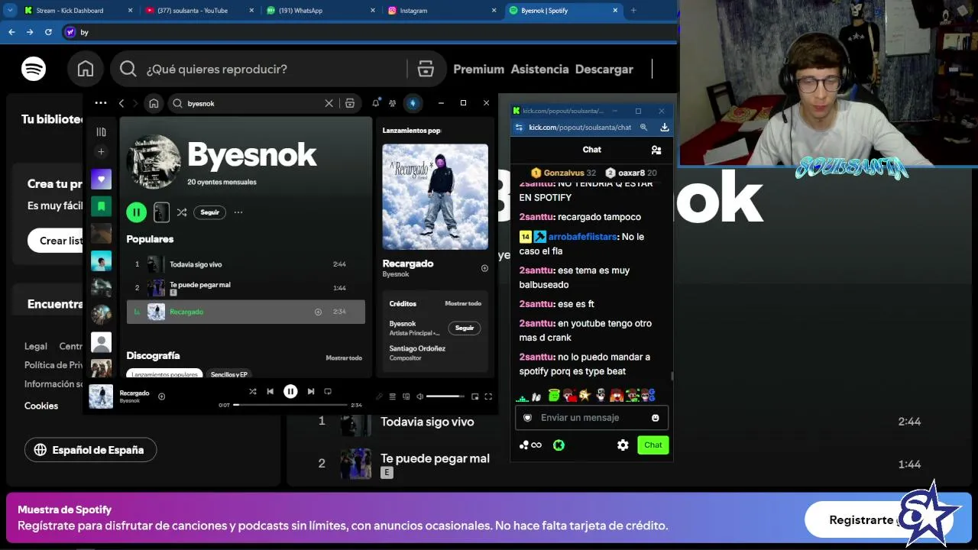978x550 pixels.
Task: Open the channel points icon in chat
Action: pos(530,445)
